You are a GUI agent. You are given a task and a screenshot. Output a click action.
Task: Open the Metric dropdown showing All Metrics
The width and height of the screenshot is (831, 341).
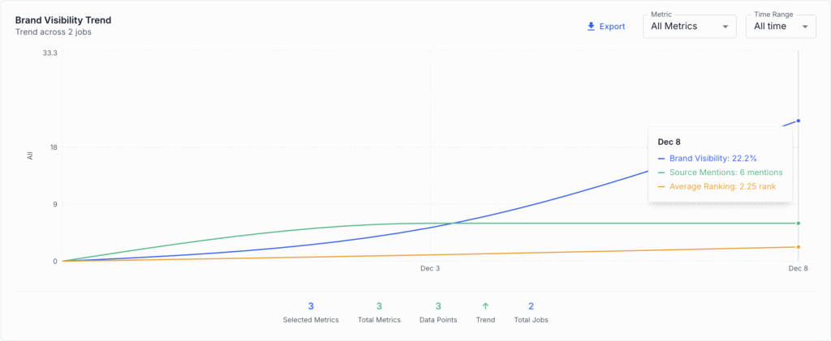(689, 27)
